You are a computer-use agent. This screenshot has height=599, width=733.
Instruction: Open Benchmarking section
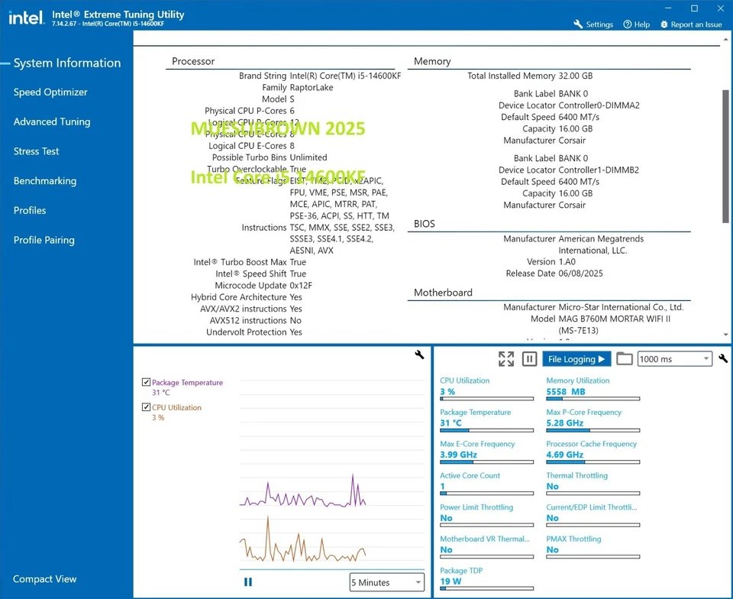pyautogui.click(x=45, y=180)
